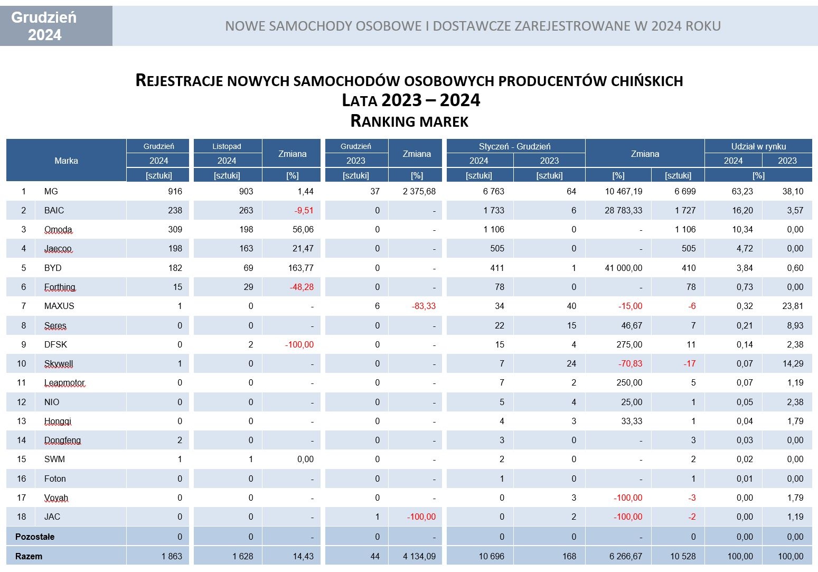Click the NIO brand name
Image resolution: width=818 pixels, height=572 pixels.
[52, 402]
